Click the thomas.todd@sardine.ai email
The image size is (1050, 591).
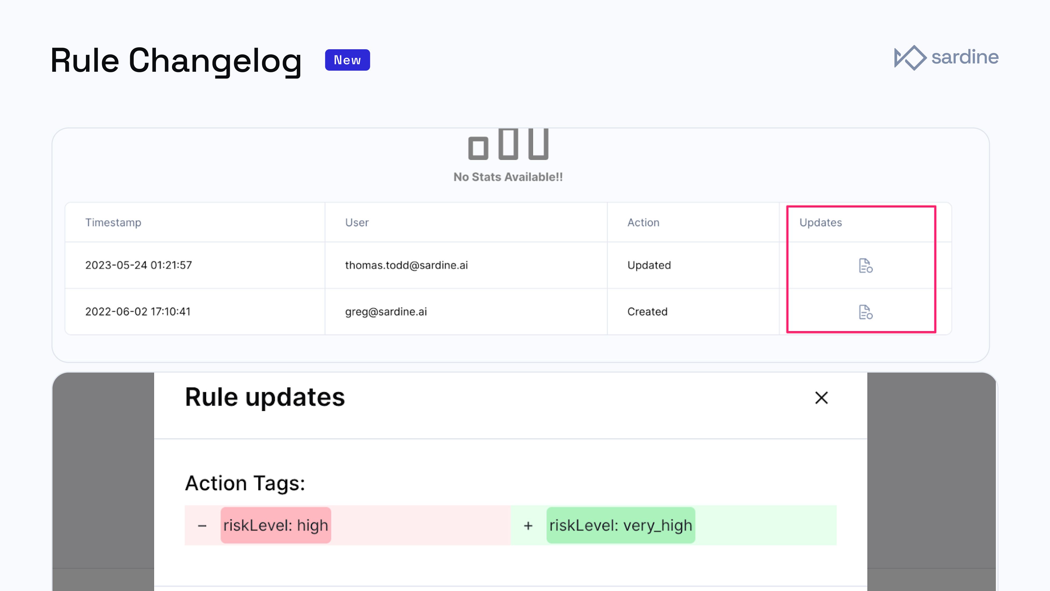[x=406, y=265]
